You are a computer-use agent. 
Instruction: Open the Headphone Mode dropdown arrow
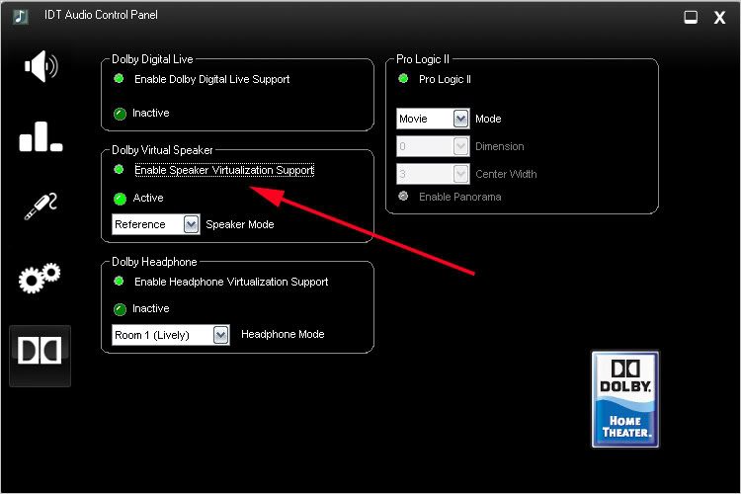(220, 335)
